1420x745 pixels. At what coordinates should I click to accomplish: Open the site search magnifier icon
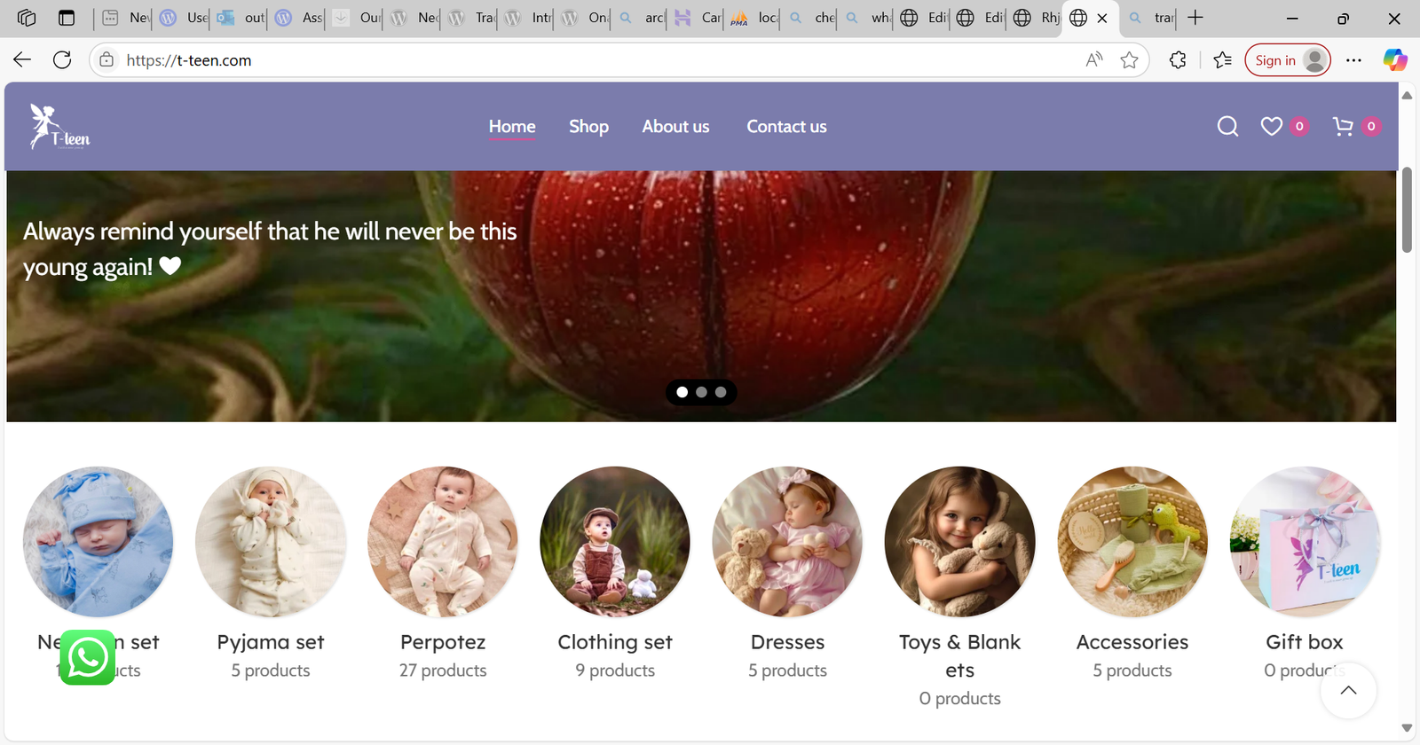(1227, 127)
